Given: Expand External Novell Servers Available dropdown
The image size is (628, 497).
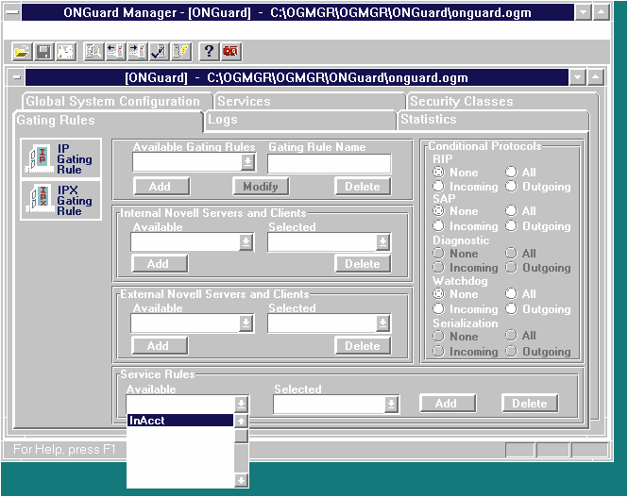Looking at the screenshot, I should pos(246,323).
